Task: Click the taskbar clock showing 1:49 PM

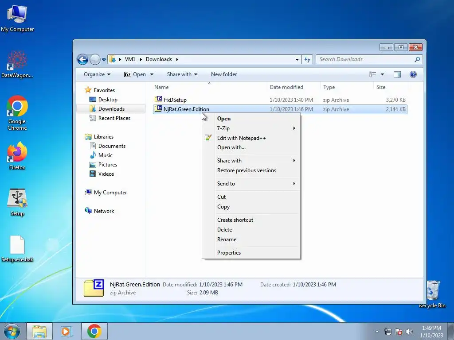Action: pyautogui.click(x=431, y=332)
